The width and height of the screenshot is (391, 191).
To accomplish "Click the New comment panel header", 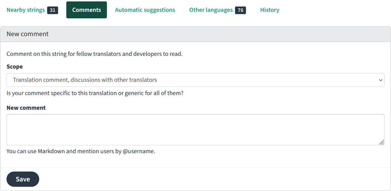I will click(x=28, y=34).
